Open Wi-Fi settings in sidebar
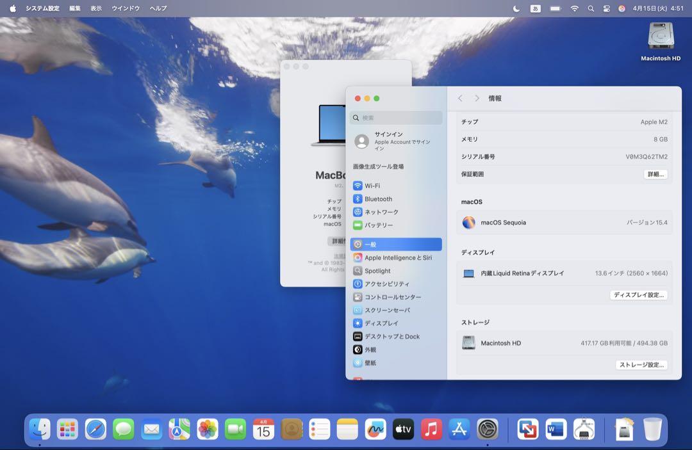The width and height of the screenshot is (692, 450). click(396, 186)
